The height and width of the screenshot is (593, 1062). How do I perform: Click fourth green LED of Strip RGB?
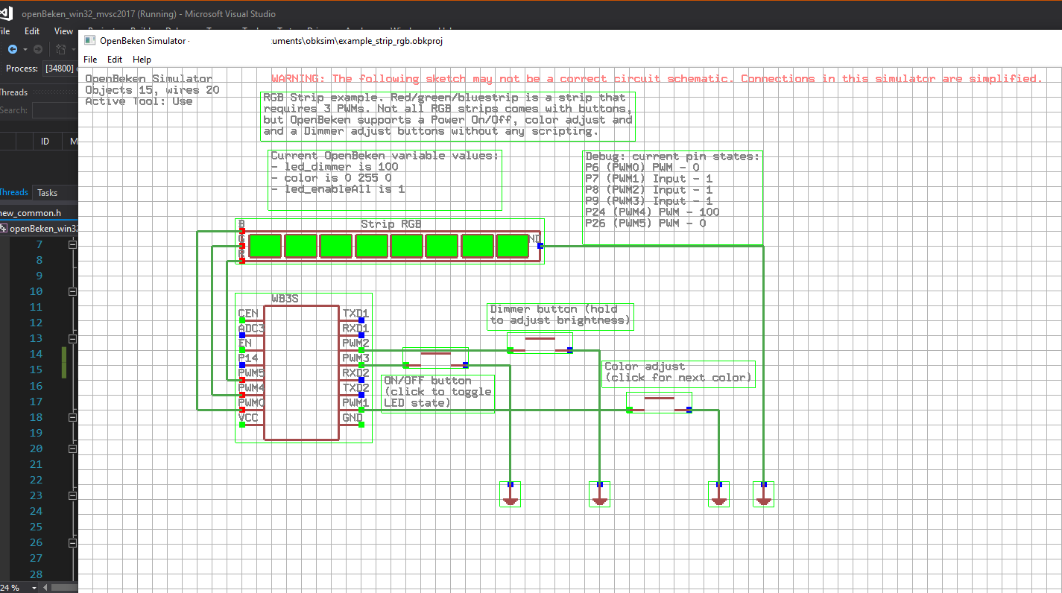click(371, 246)
